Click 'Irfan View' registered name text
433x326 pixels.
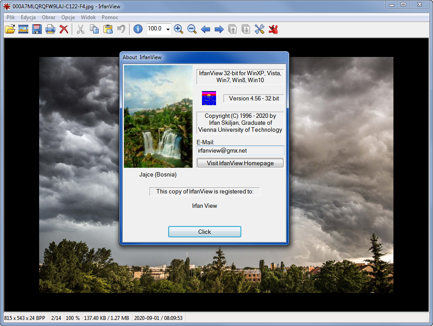click(205, 206)
